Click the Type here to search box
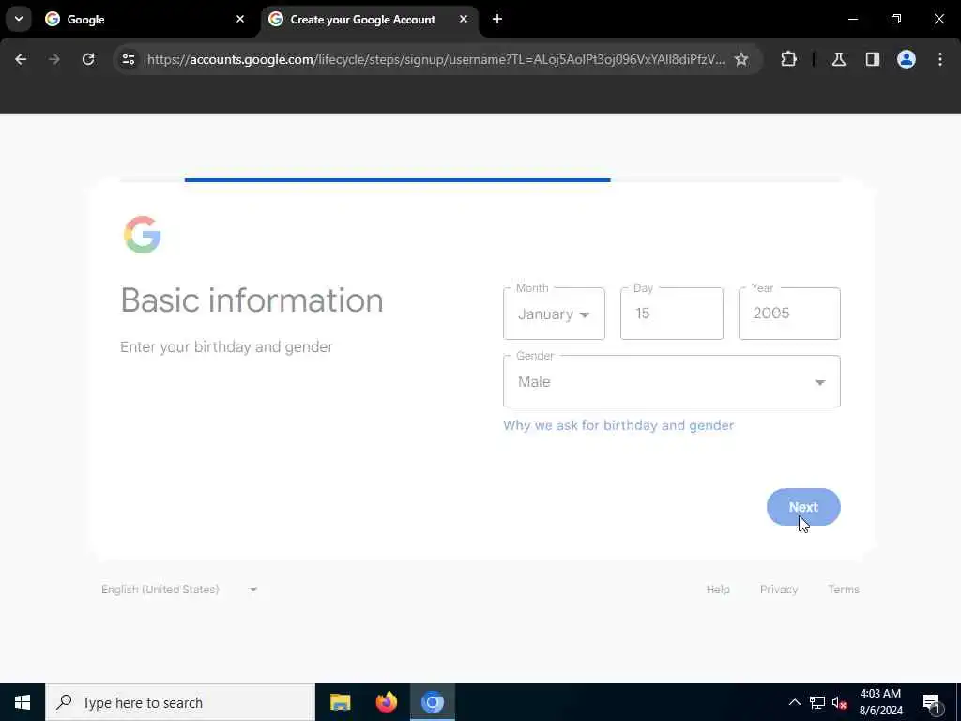This screenshot has height=721, width=961. (180, 702)
